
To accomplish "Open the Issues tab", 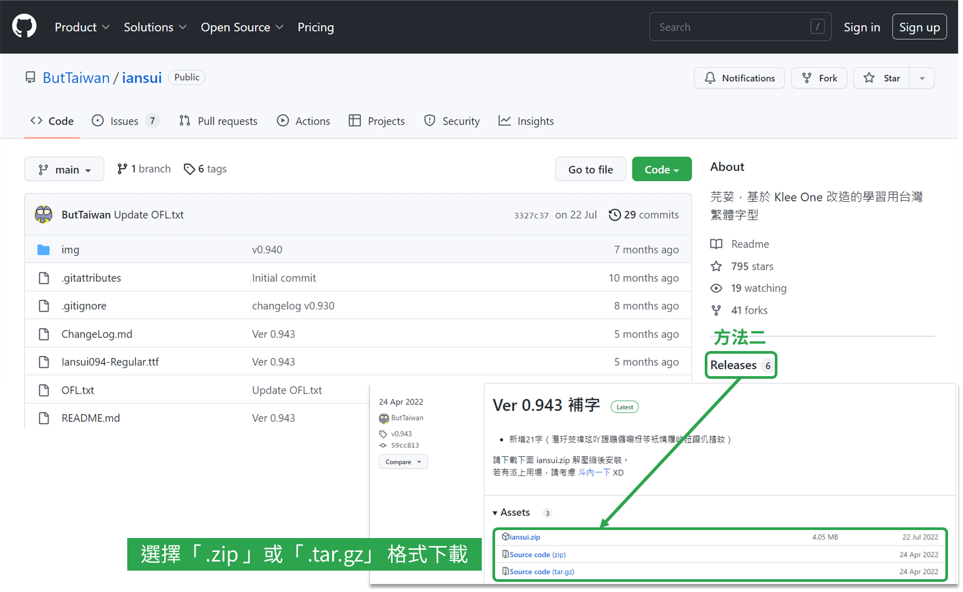I will tap(126, 121).
